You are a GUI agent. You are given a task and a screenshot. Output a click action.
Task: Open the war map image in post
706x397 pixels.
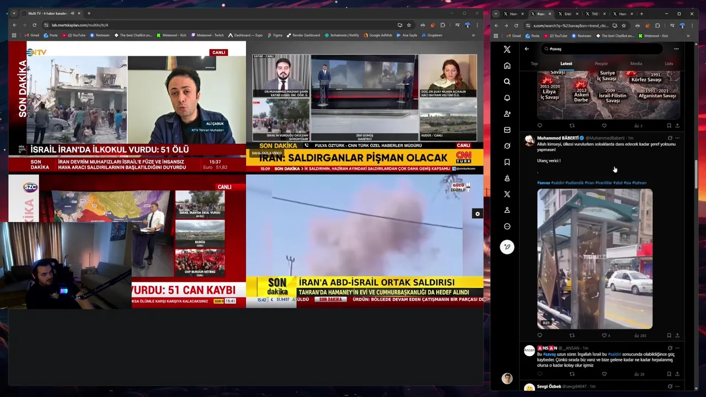point(608,95)
